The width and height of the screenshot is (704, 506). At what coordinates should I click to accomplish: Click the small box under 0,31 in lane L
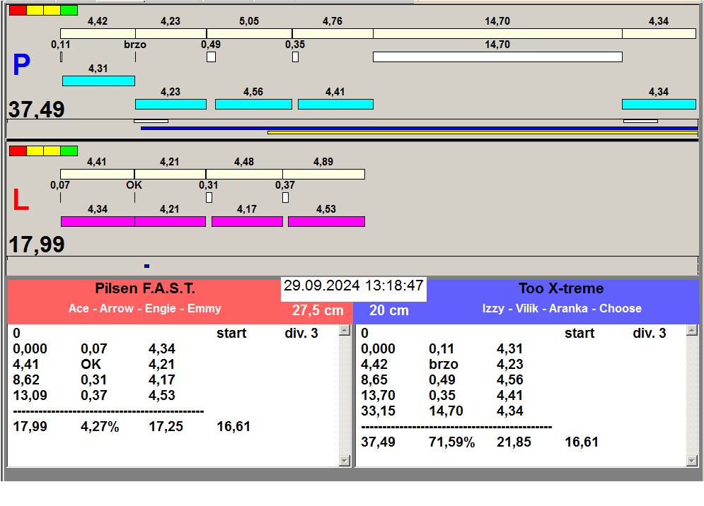tap(209, 197)
